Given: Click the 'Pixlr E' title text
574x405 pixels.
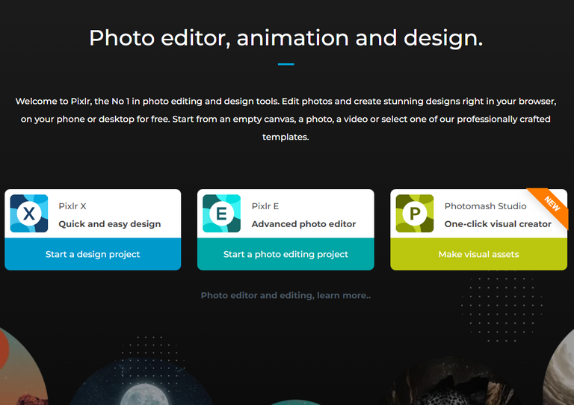Looking at the screenshot, I should tap(265, 206).
